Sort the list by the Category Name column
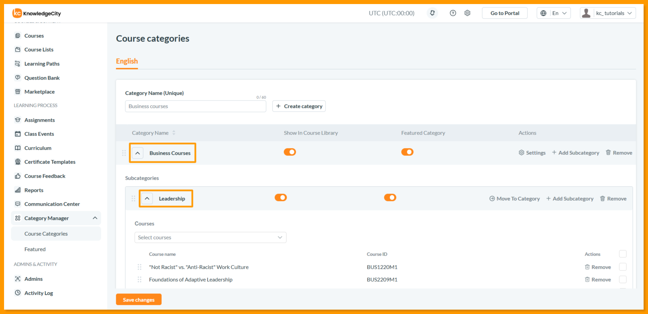 [174, 133]
